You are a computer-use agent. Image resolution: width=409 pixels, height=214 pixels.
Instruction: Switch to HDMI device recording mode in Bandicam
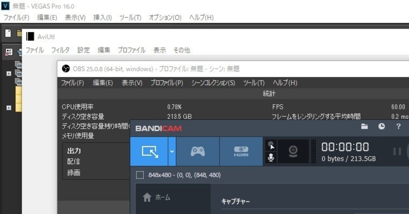241,151
